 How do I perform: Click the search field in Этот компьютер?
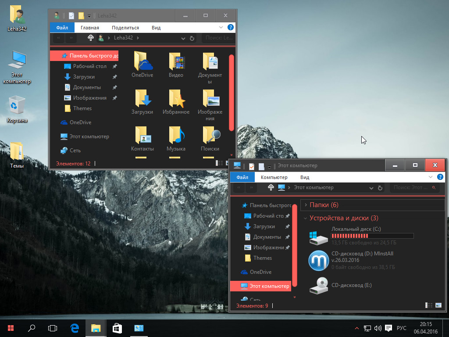[410, 187]
